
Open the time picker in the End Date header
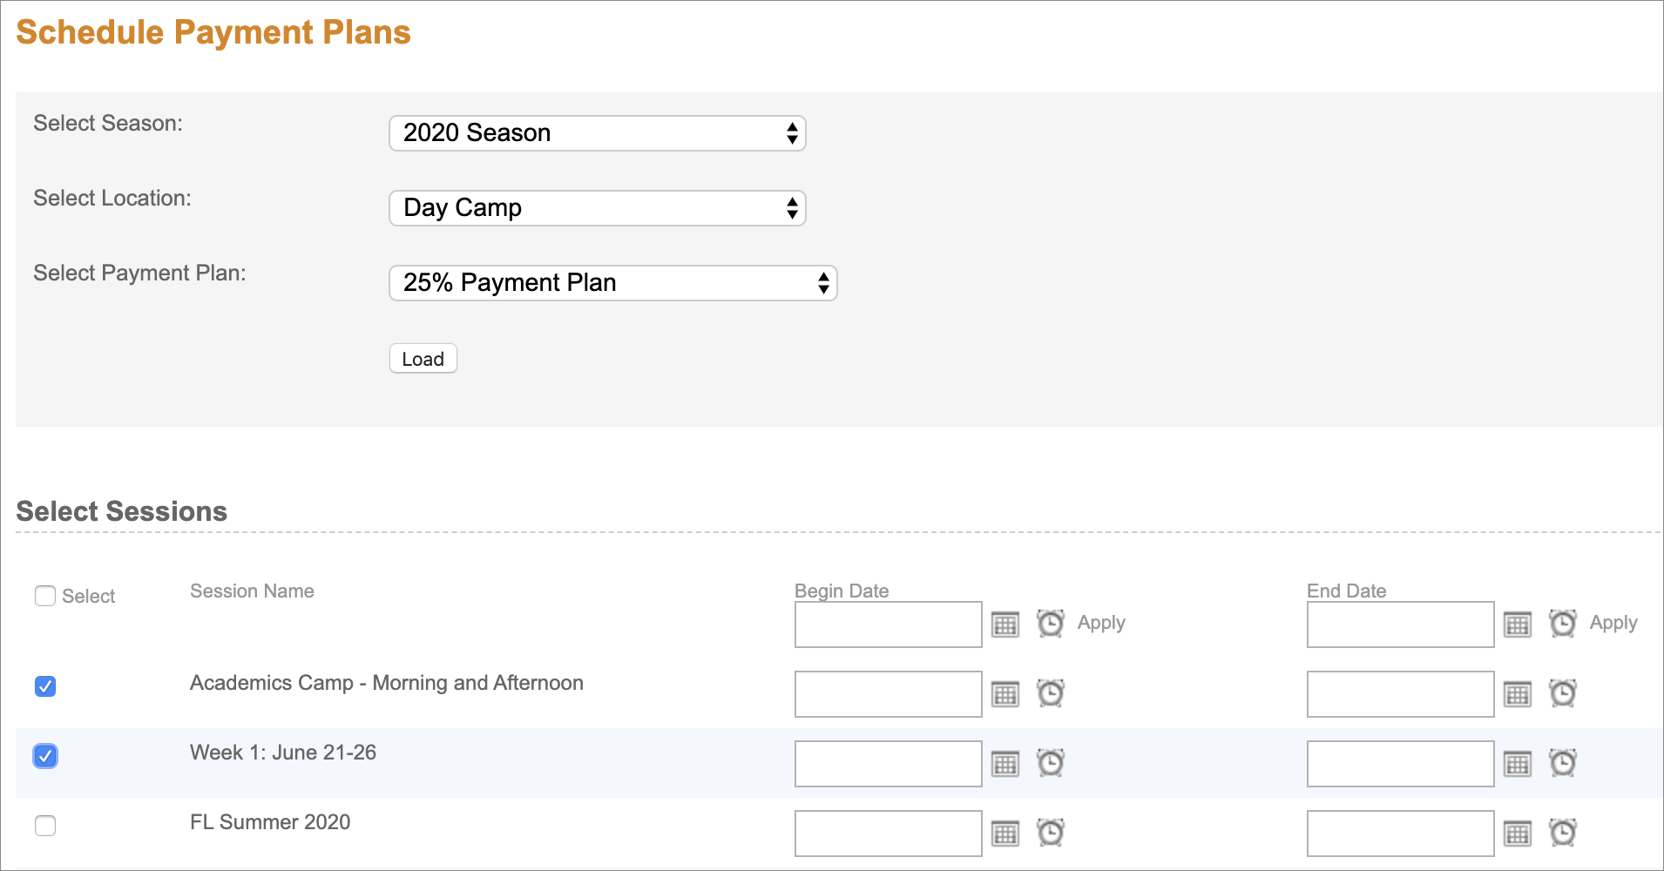coord(1563,624)
